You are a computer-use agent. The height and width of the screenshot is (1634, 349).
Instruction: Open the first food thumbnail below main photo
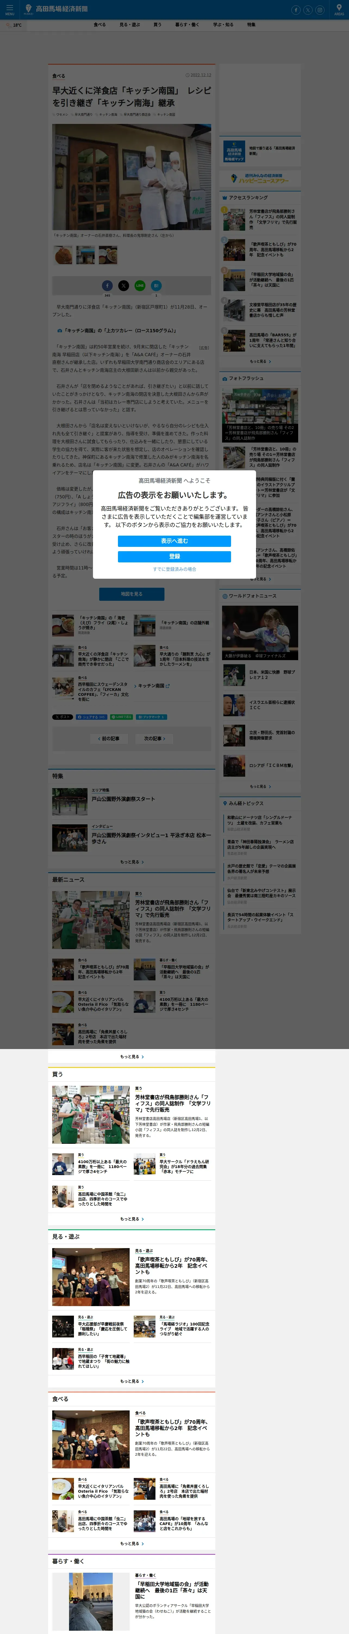coord(63,255)
